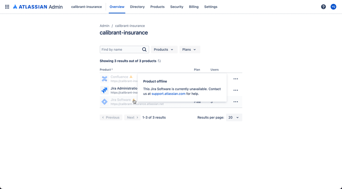This screenshot has width=342, height=189.
Task: Click the Users column header
Action: (x=214, y=70)
